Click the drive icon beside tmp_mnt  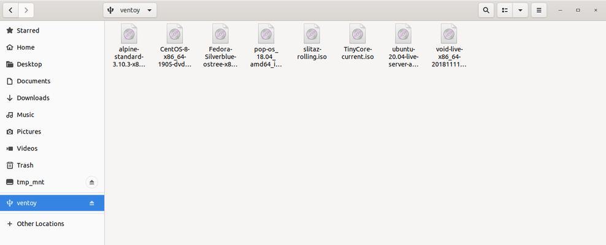[x=10, y=182]
